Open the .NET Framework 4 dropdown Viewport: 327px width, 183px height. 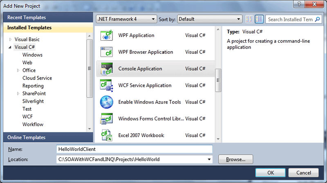point(126,19)
